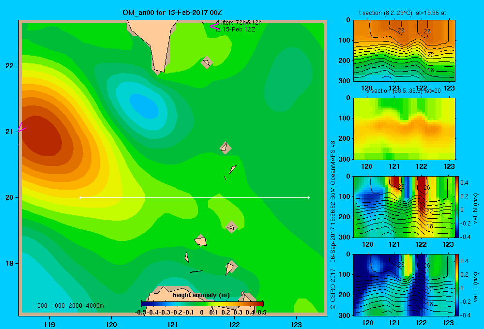Viewport: 484px width, 329px height.
Task: Click latitude label 21 on main map axis
Action: coord(9,132)
